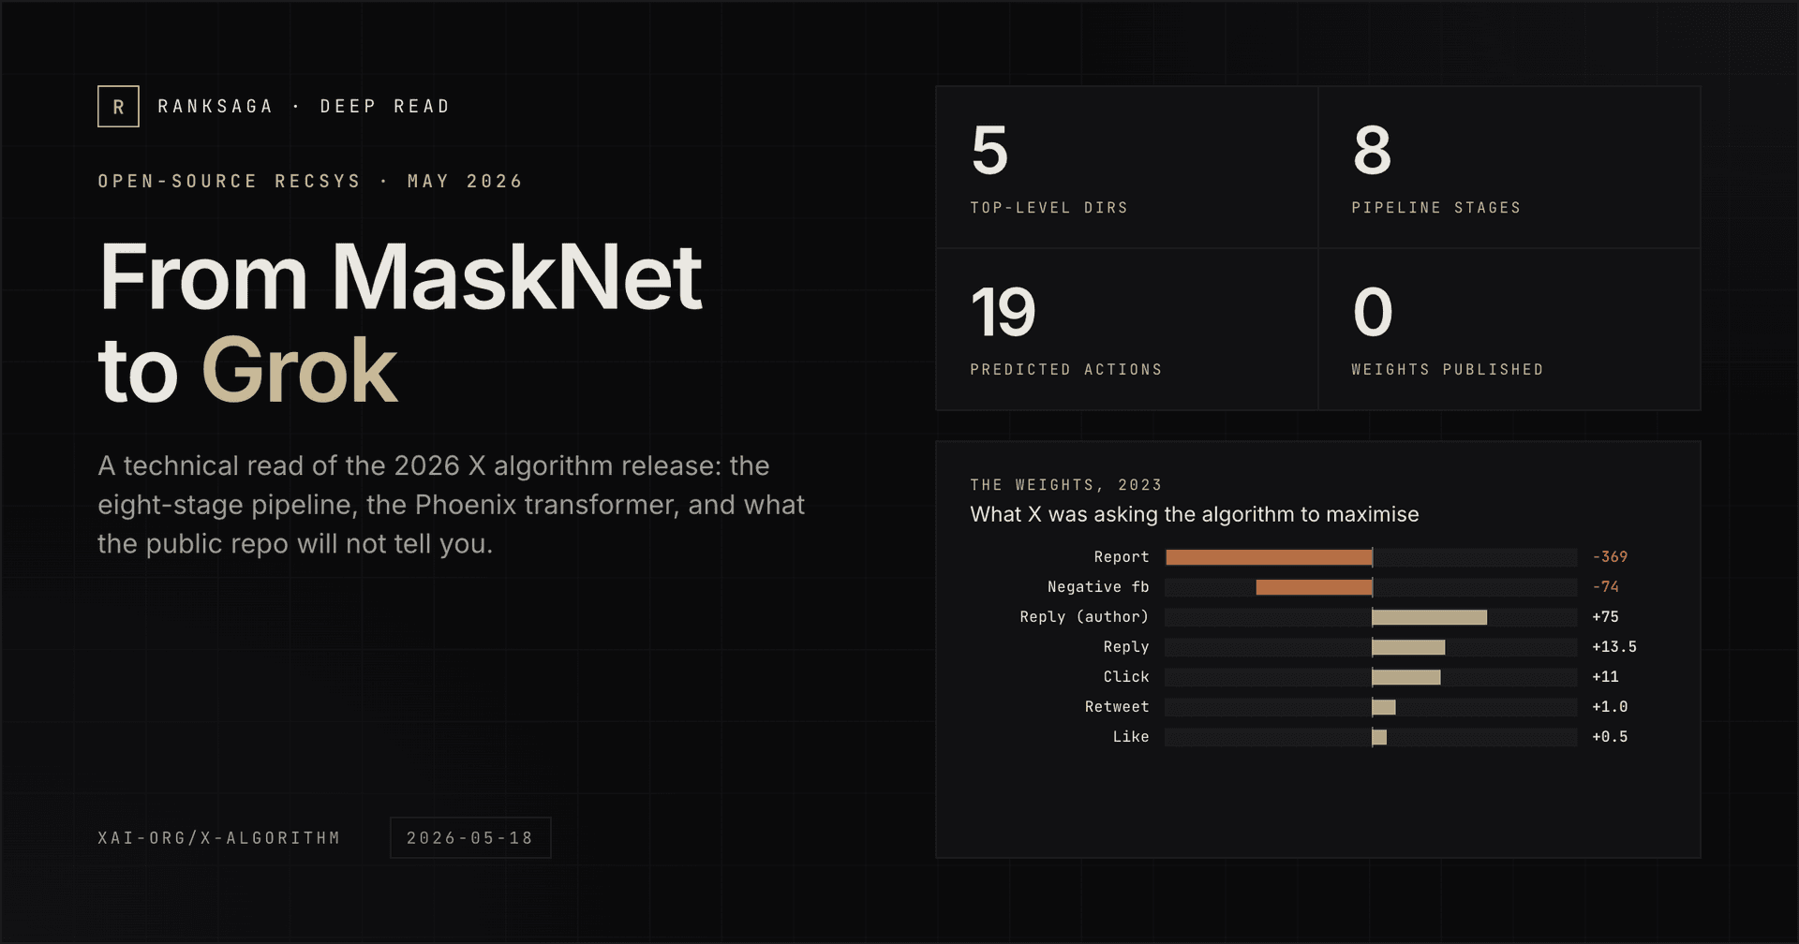Click the 'Like' row label
The image size is (1799, 944).
coord(1131,737)
